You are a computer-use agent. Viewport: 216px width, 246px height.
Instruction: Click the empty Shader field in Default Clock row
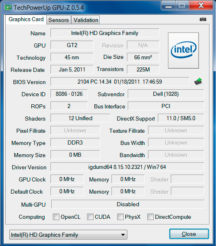tap(188, 191)
